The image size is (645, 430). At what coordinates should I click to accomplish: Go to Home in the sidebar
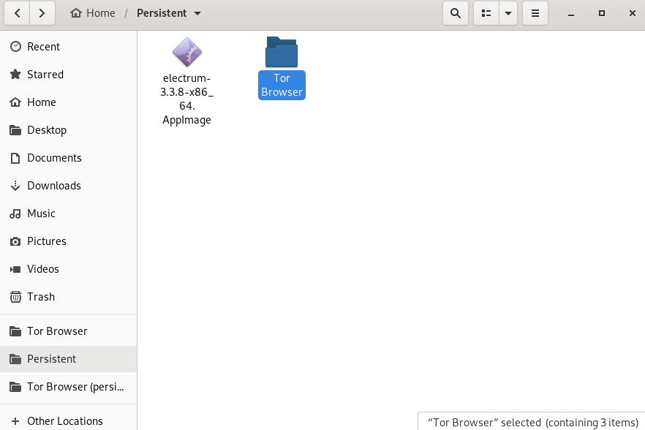pos(68,102)
